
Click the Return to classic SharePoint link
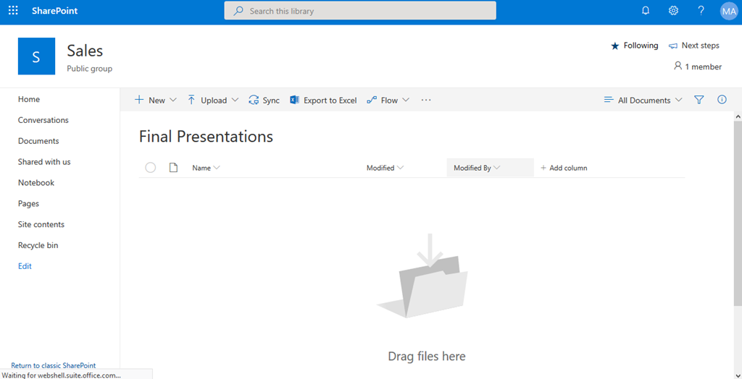coord(53,366)
